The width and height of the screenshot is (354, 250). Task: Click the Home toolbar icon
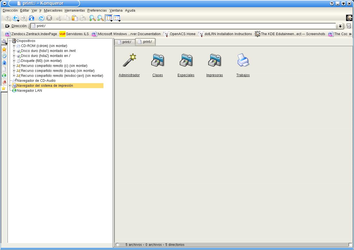click(32, 18)
